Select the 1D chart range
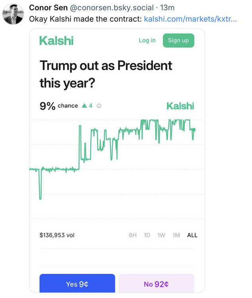This screenshot has height=298, width=252. point(147,235)
